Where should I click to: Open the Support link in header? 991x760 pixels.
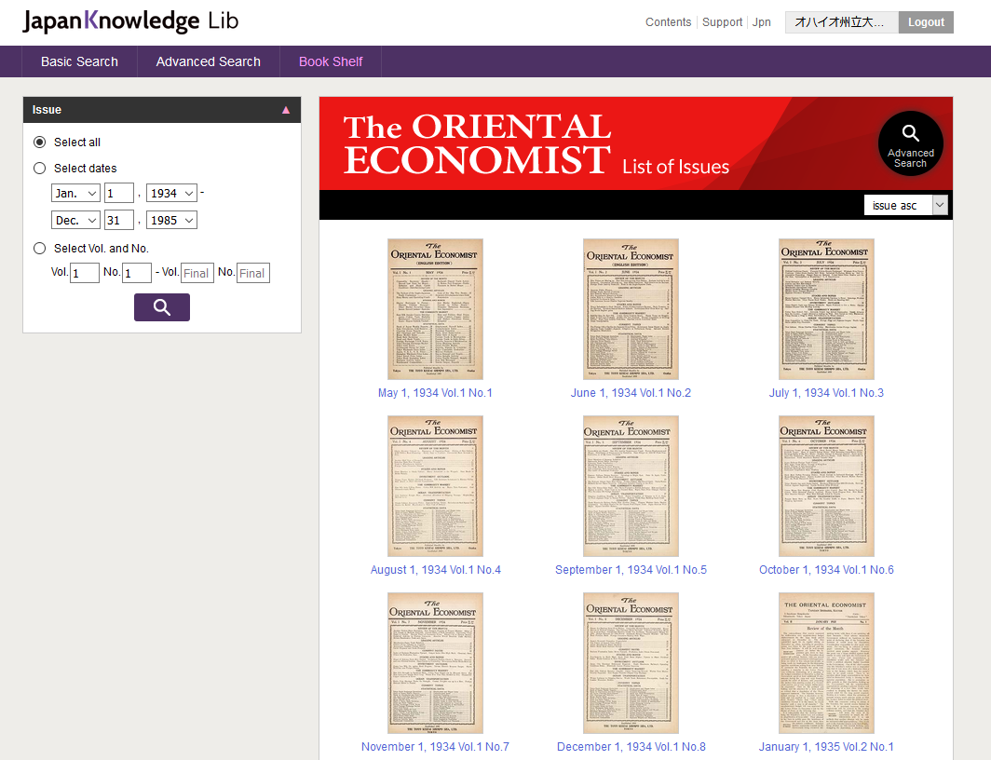[723, 22]
